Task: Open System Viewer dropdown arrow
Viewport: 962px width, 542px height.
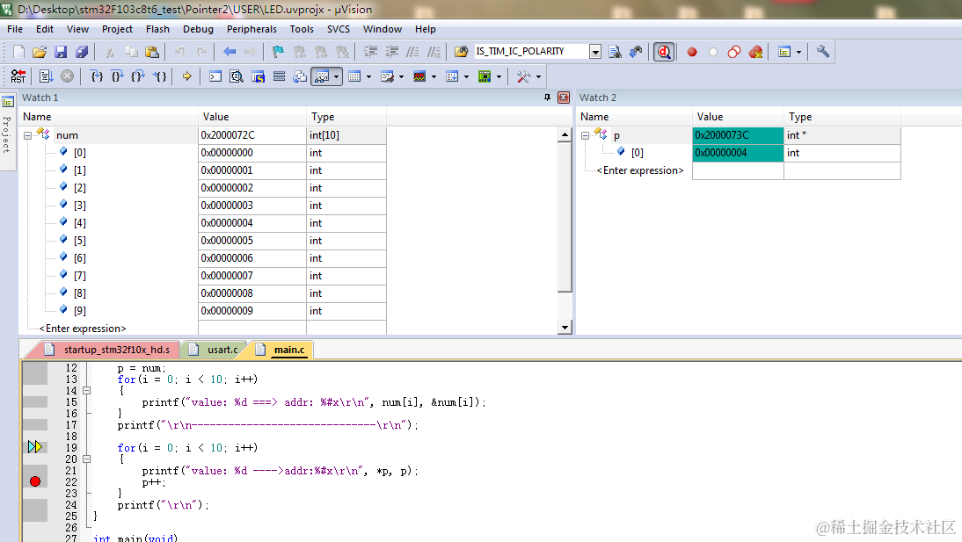Action: [x=499, y=76]
